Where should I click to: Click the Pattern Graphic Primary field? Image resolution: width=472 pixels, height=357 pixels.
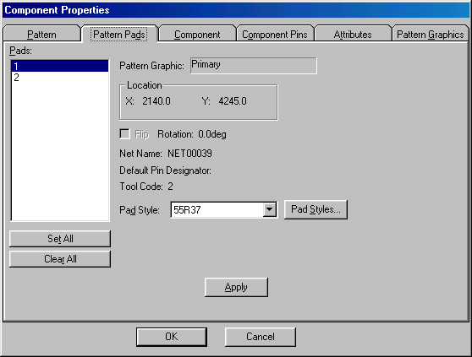point(254,66)
